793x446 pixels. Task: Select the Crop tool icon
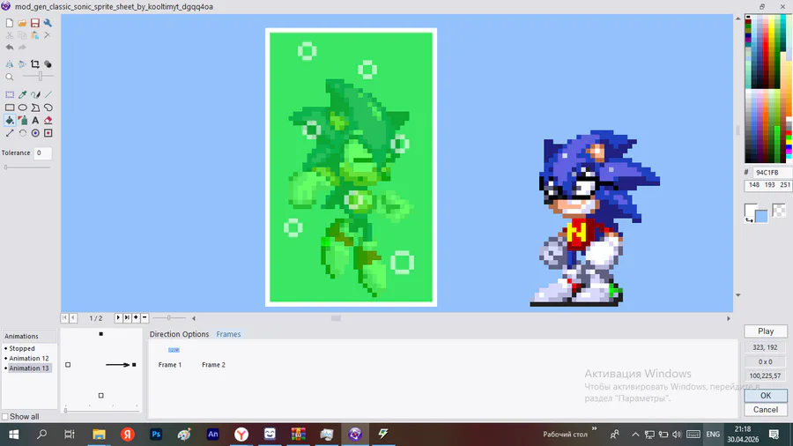[35, 64]
